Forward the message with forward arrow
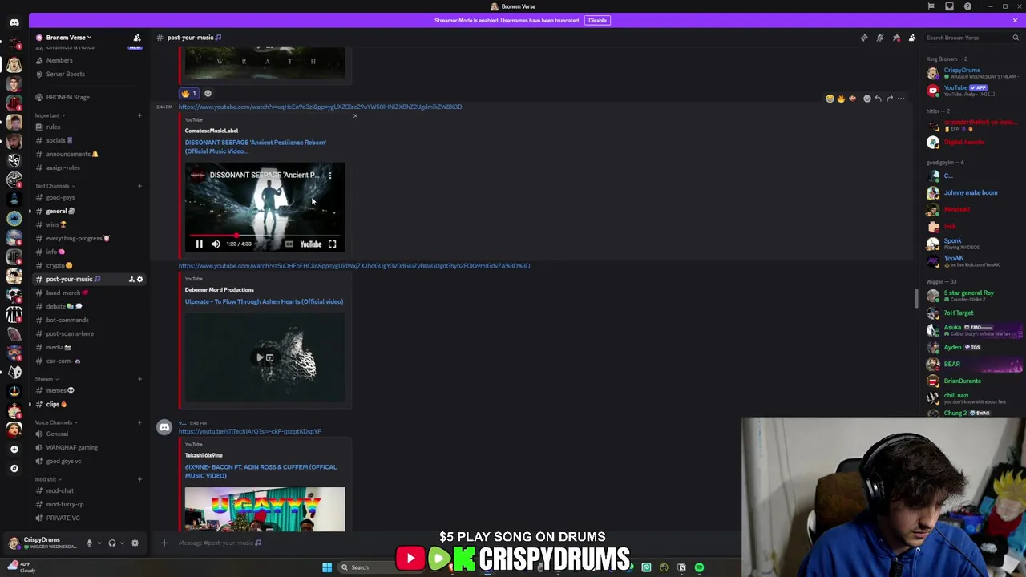Screen dimensions: 1026x577 tap(889, 99)
